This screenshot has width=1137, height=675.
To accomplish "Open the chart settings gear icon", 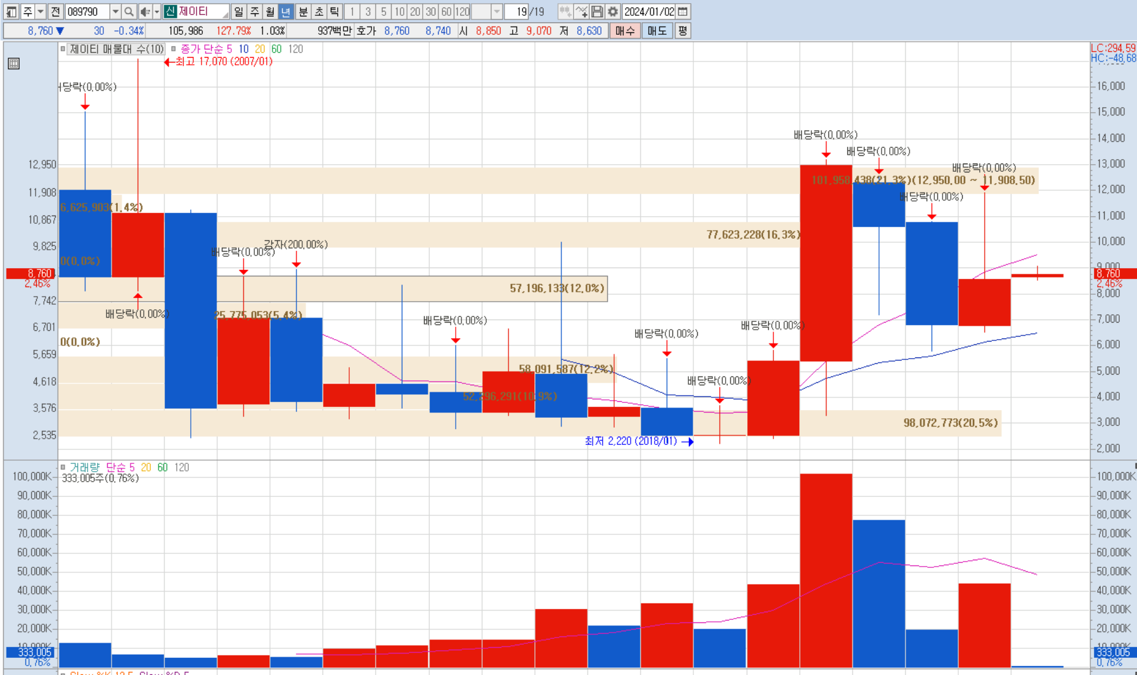I will (612, 11).
